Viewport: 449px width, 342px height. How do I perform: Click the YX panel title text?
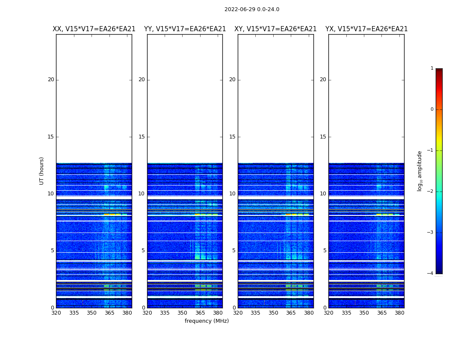point(366,29)
